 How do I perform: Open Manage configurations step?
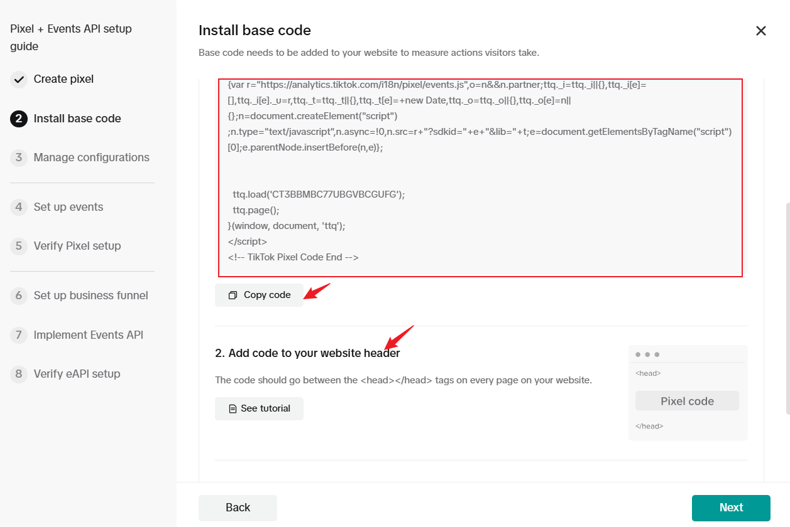pyautogui.click(x=91, y=157)
